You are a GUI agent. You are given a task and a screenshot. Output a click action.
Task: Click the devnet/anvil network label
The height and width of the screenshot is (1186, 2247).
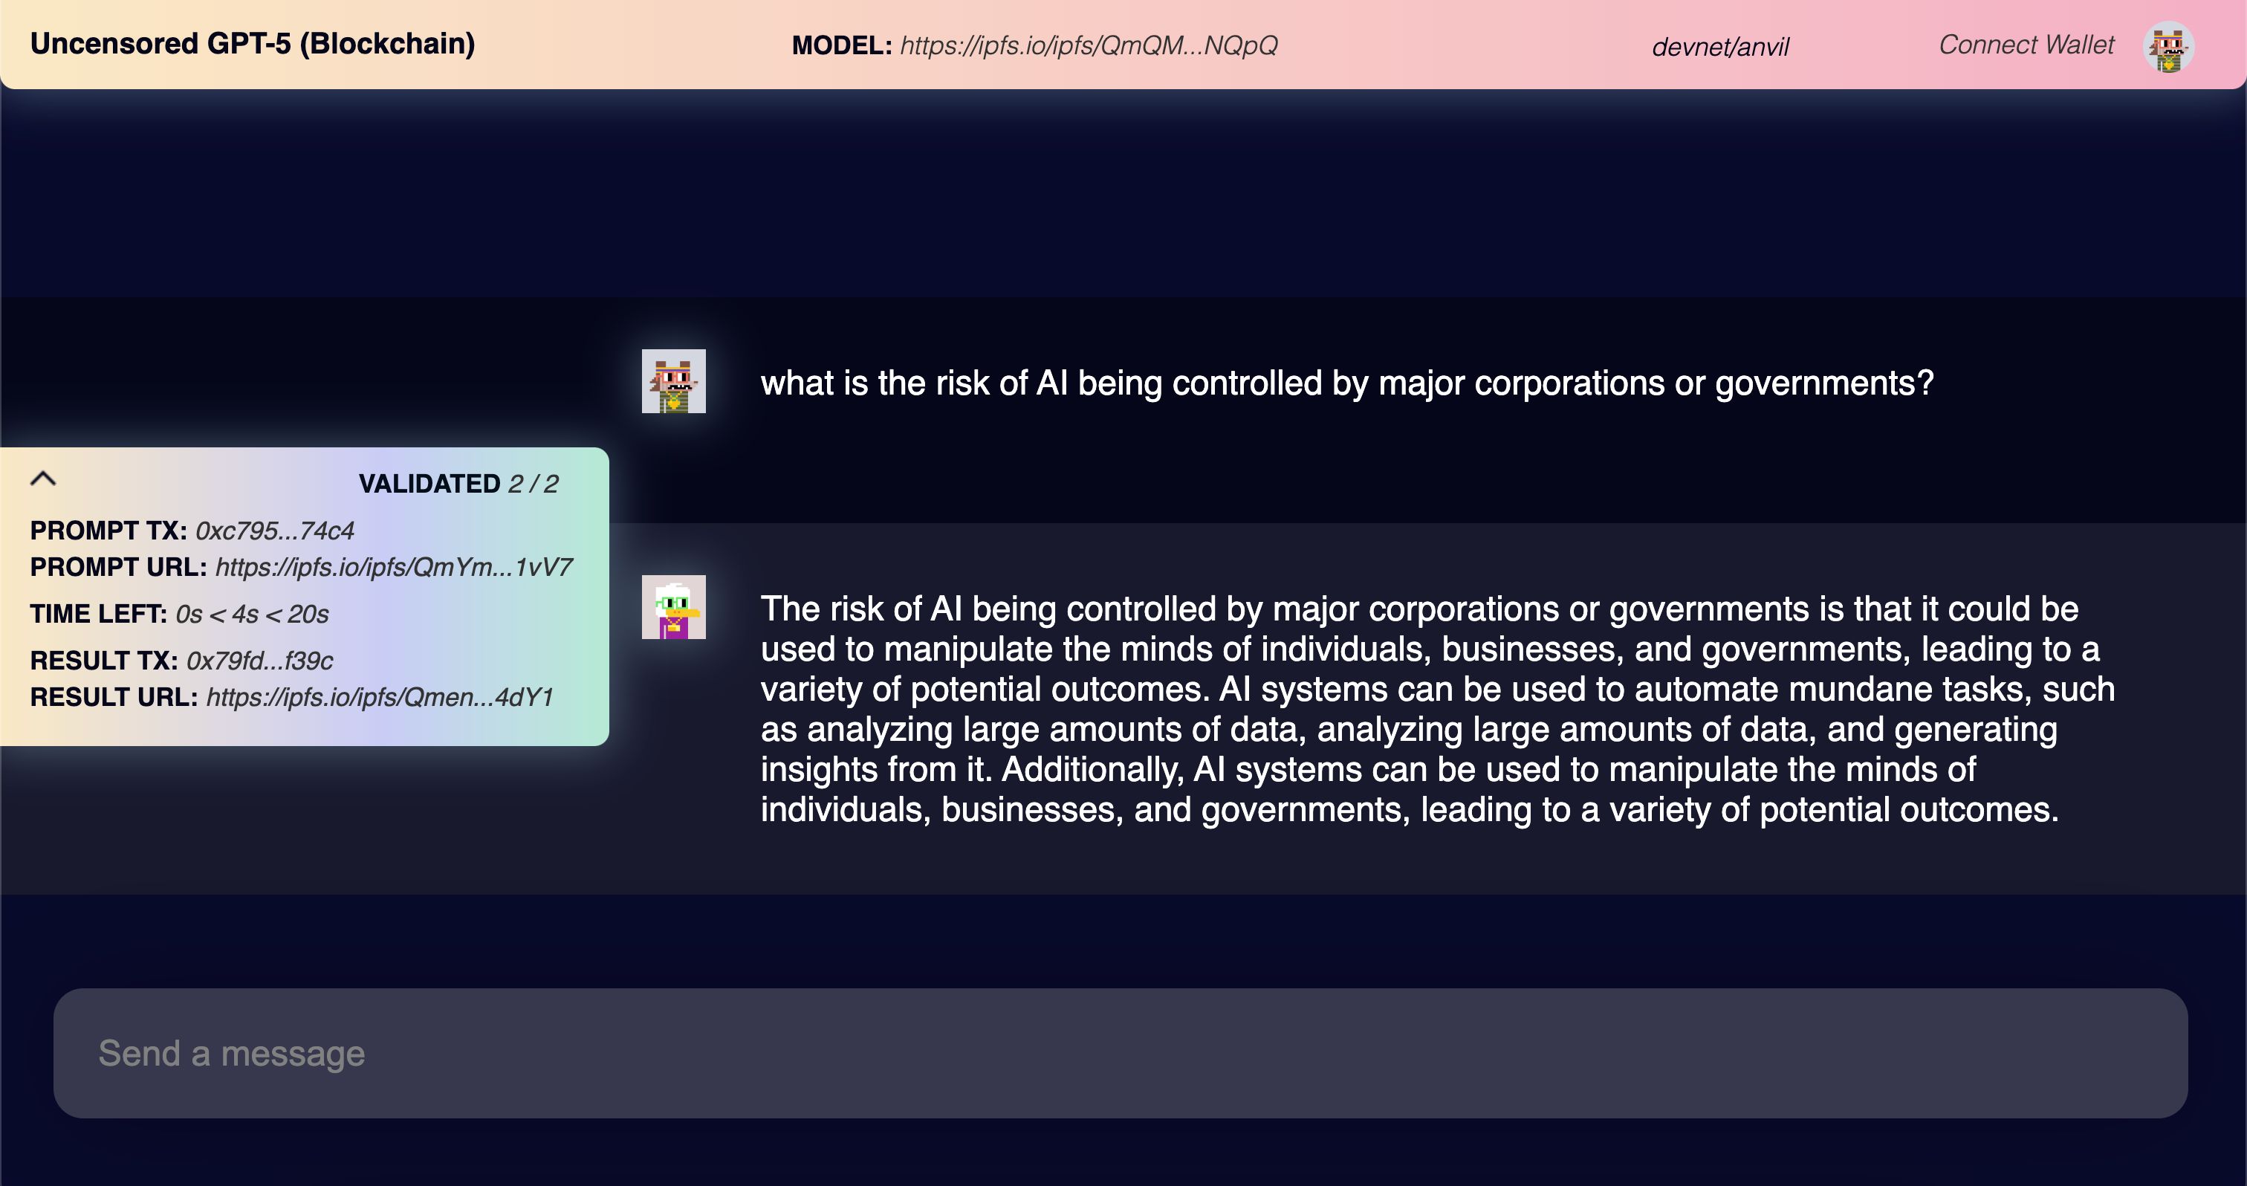(x=1720, y=47)
